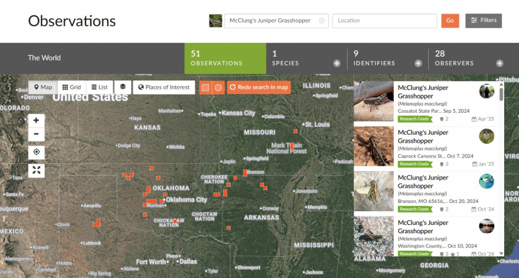The image size is (519, 278).
Task: Open the Branson, MO observation title link
Action: click(423, 182)
